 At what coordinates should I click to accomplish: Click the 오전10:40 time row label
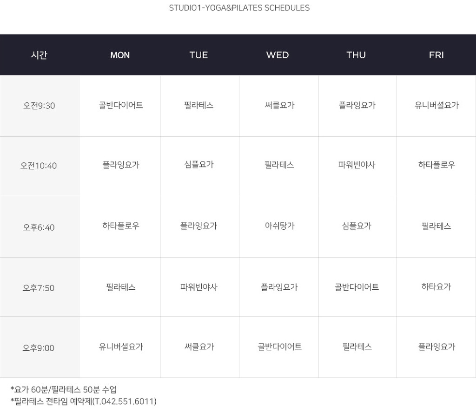39,166
